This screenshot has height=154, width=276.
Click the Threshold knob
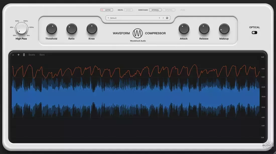[x=52, y=29]
